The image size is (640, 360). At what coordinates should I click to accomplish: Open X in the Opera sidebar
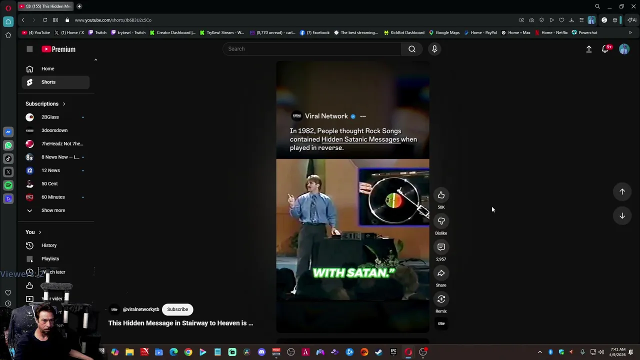click(x=8, y=171)
